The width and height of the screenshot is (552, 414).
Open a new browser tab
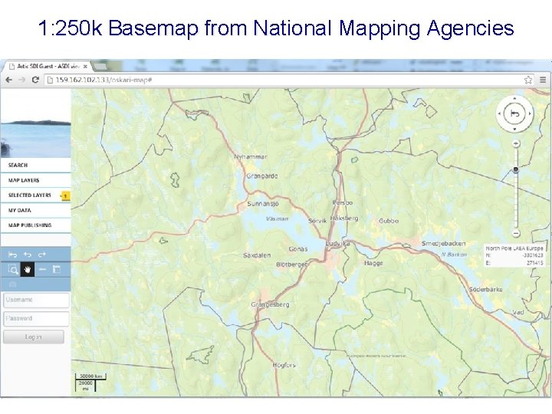coord(100,67)
